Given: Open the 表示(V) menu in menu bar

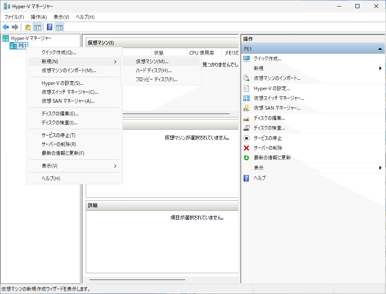Looking at the screenshot, I should (x=62, y=17).
